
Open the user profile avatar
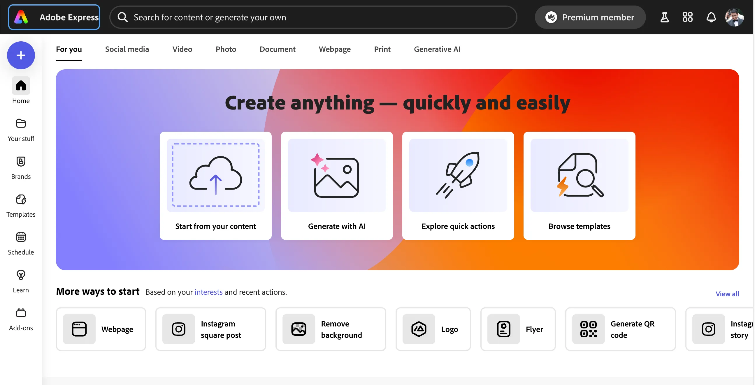tap(734, 17)
